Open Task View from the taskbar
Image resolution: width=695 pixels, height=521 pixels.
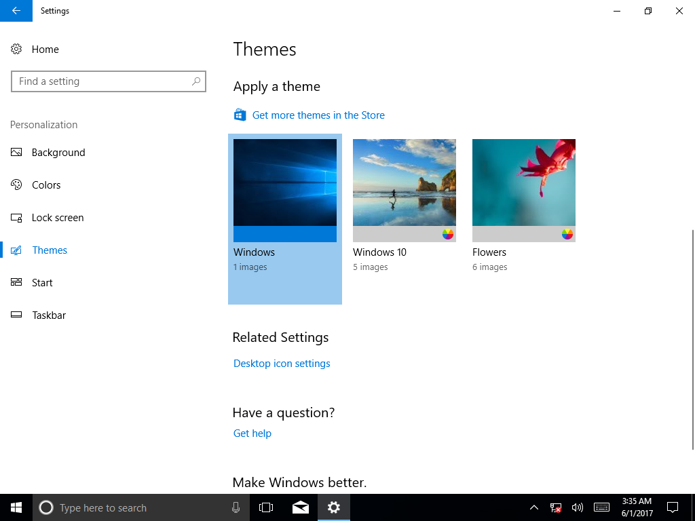point(266,507)
